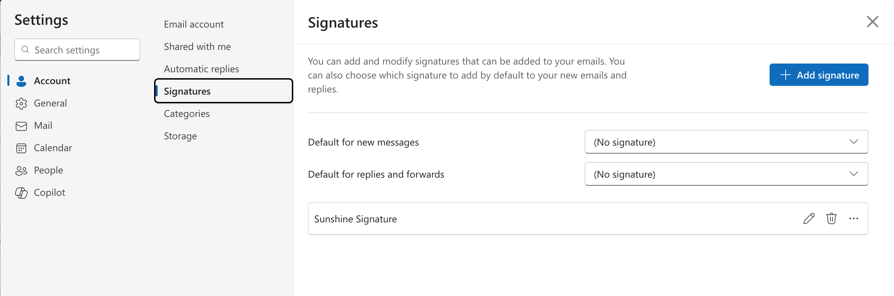Click the General gear icon
Image resolution: width=894 pixels, height=296 pixels.
pyautogui.click(x=21, y=103)
